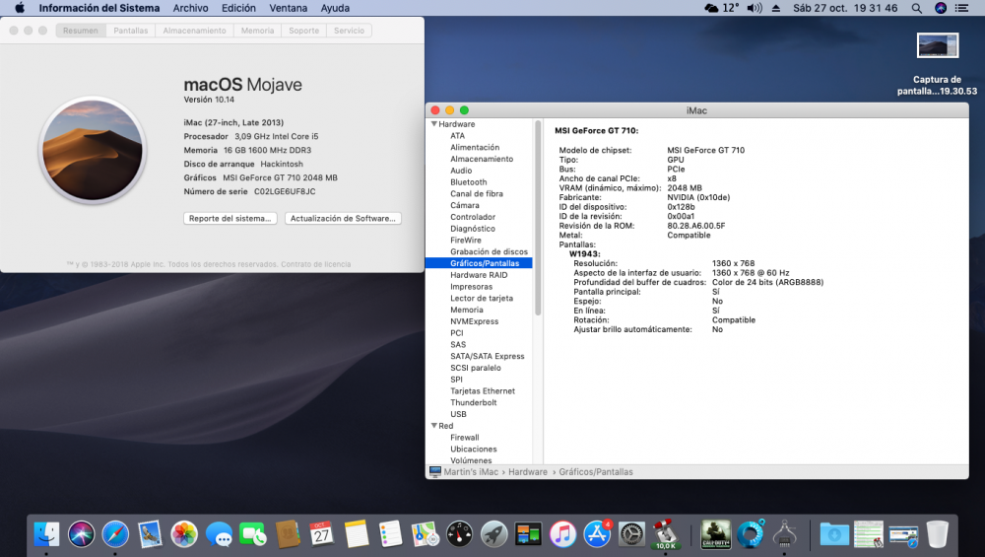Open Finder from the dock
This screenshot has width=985, height=557.
46,534
